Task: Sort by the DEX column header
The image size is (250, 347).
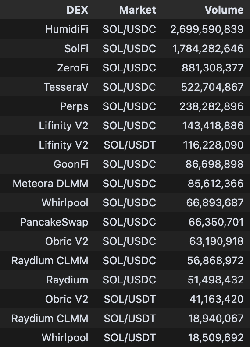Action: [77, 10]
